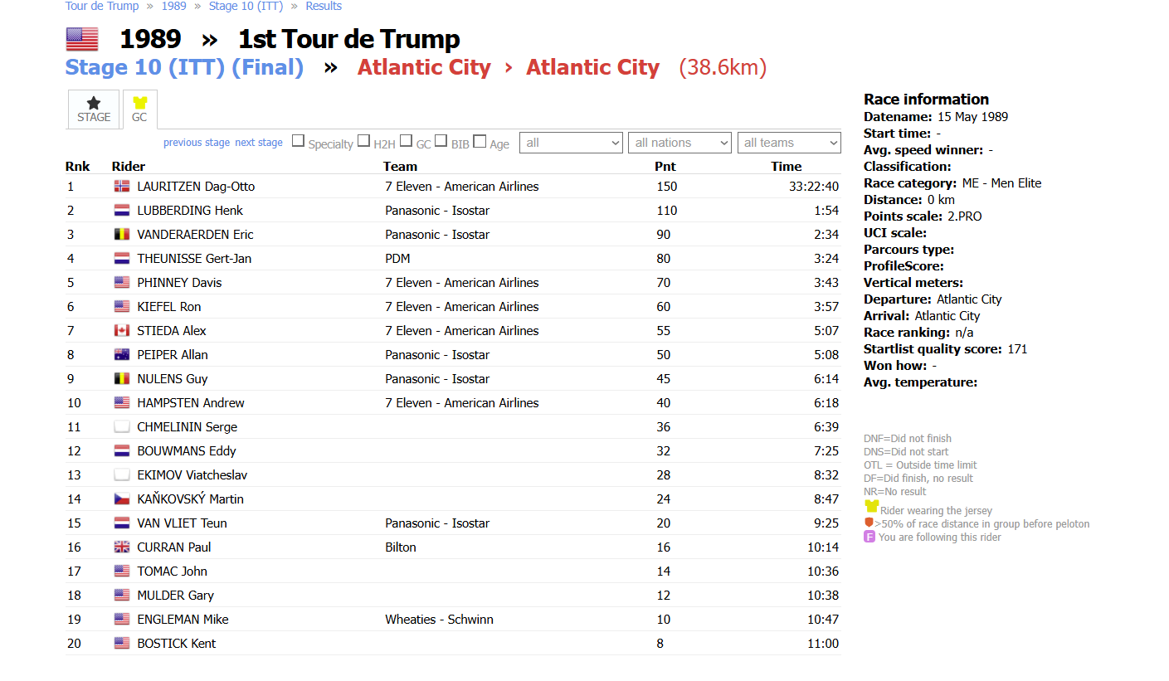Click the Startlist quality score value 171

click(1017, 349)
